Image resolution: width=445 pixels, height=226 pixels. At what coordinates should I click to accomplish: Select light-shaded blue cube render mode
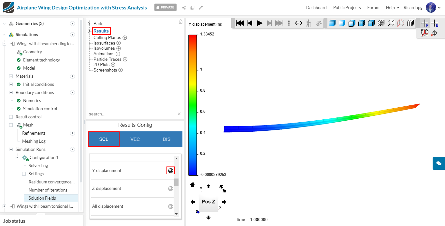(x=342, y=23)
